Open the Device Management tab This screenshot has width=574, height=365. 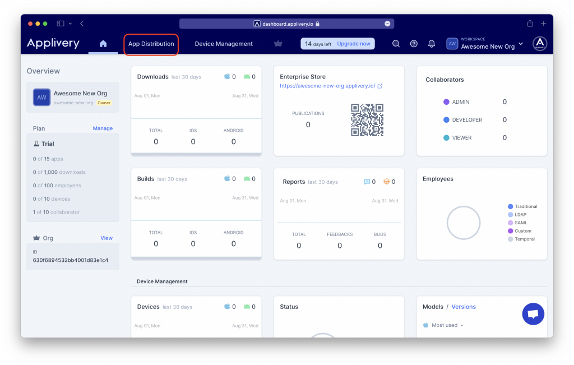pos(224,44)
